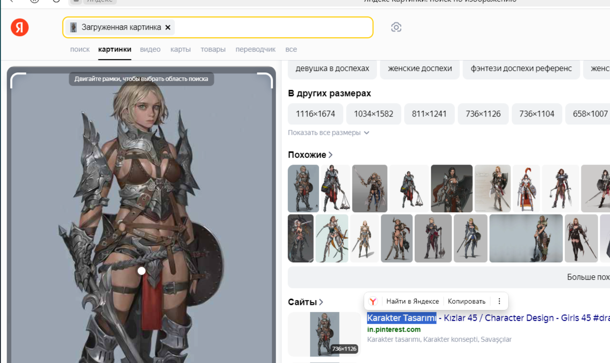Open the все services tab
Image resolution: width=610 pixels, height=363 pixels.
(291, 49)
